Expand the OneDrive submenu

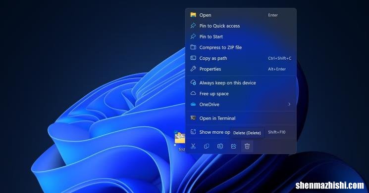pos(241,104)
